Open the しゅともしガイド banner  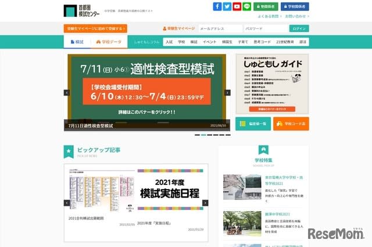click(272, 84)
